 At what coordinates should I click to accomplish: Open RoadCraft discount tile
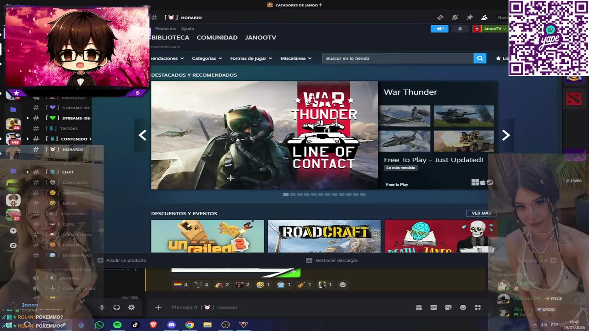pyautogui.click(x=324, y=236)
